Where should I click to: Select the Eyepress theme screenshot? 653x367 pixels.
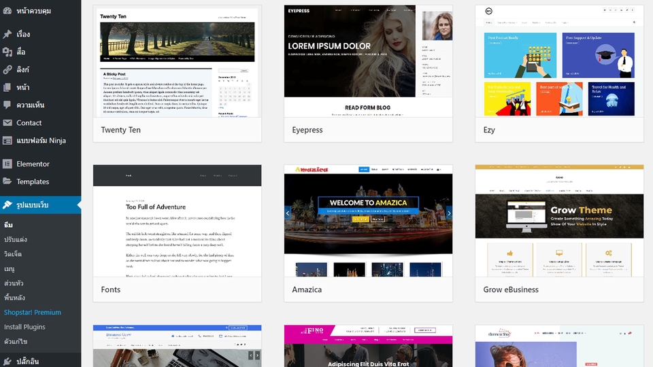(x=368, y=61)
